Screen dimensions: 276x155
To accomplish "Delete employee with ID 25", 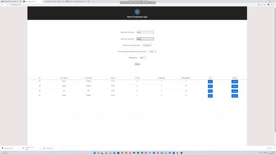I will point(235,91).
